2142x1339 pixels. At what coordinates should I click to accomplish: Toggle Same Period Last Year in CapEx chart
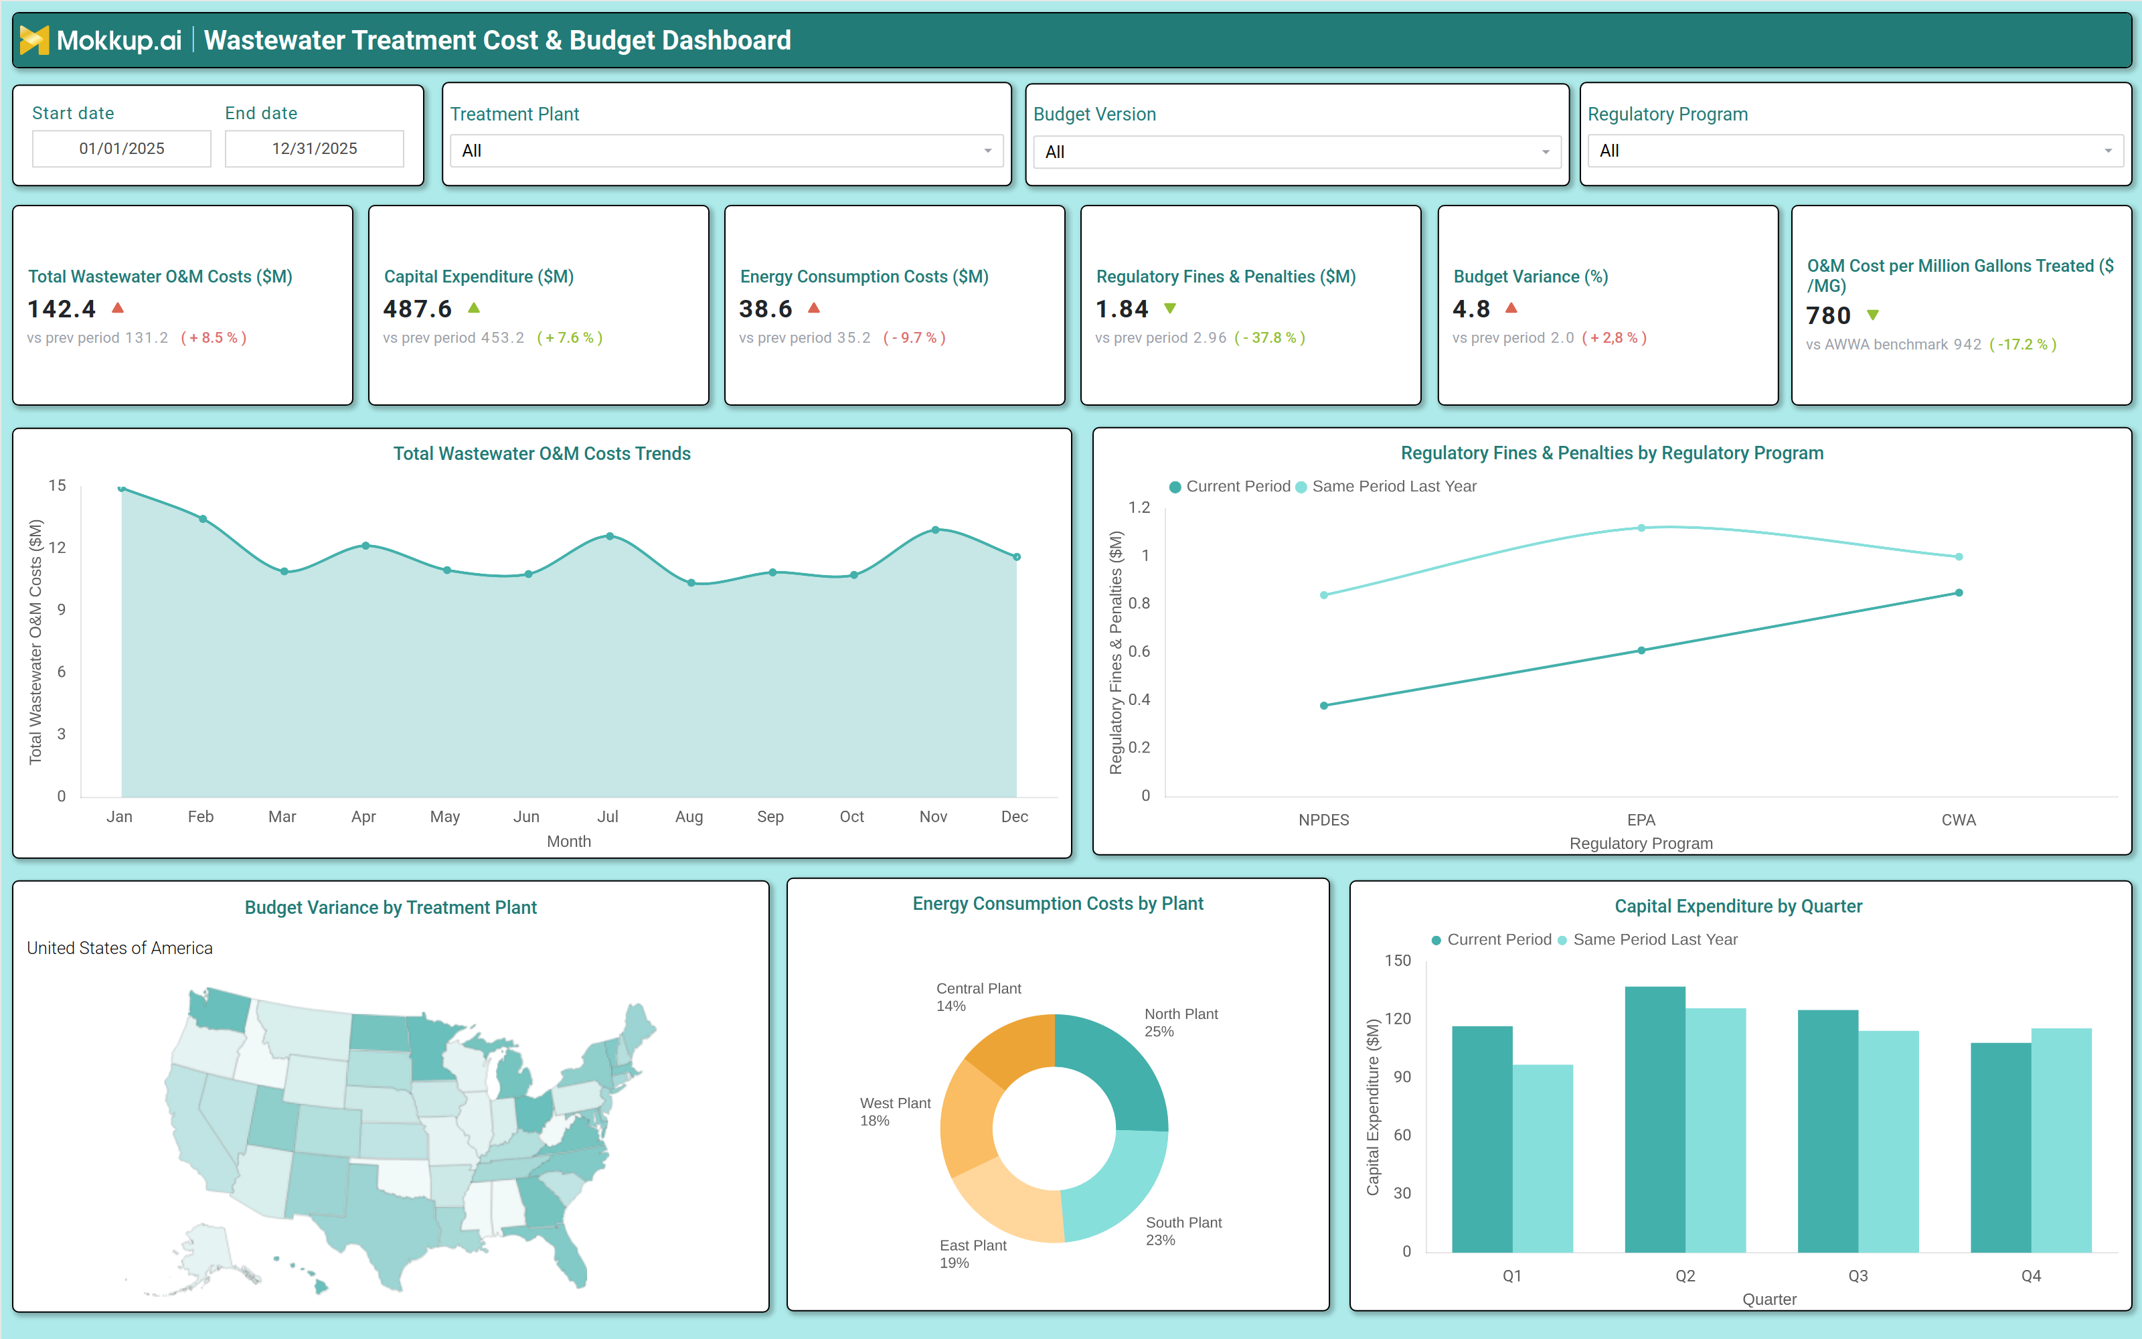point(1647,939)
